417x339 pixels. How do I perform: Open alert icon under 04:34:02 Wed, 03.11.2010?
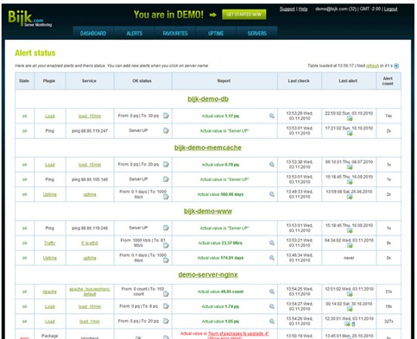click(350, 245)
